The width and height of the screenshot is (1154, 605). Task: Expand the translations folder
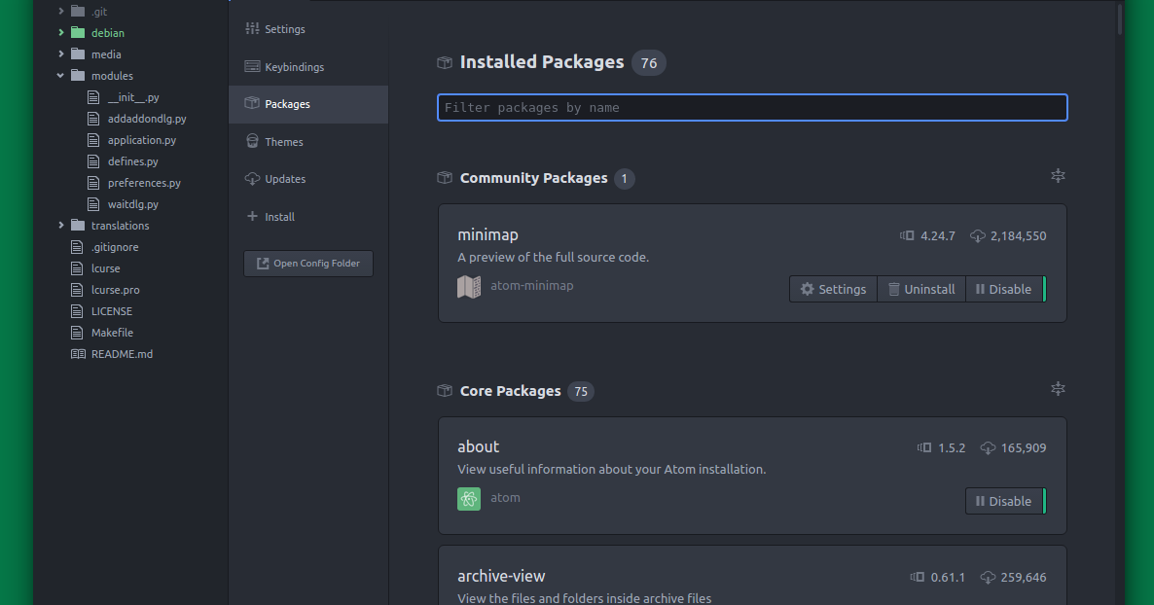tap(61, 226)
